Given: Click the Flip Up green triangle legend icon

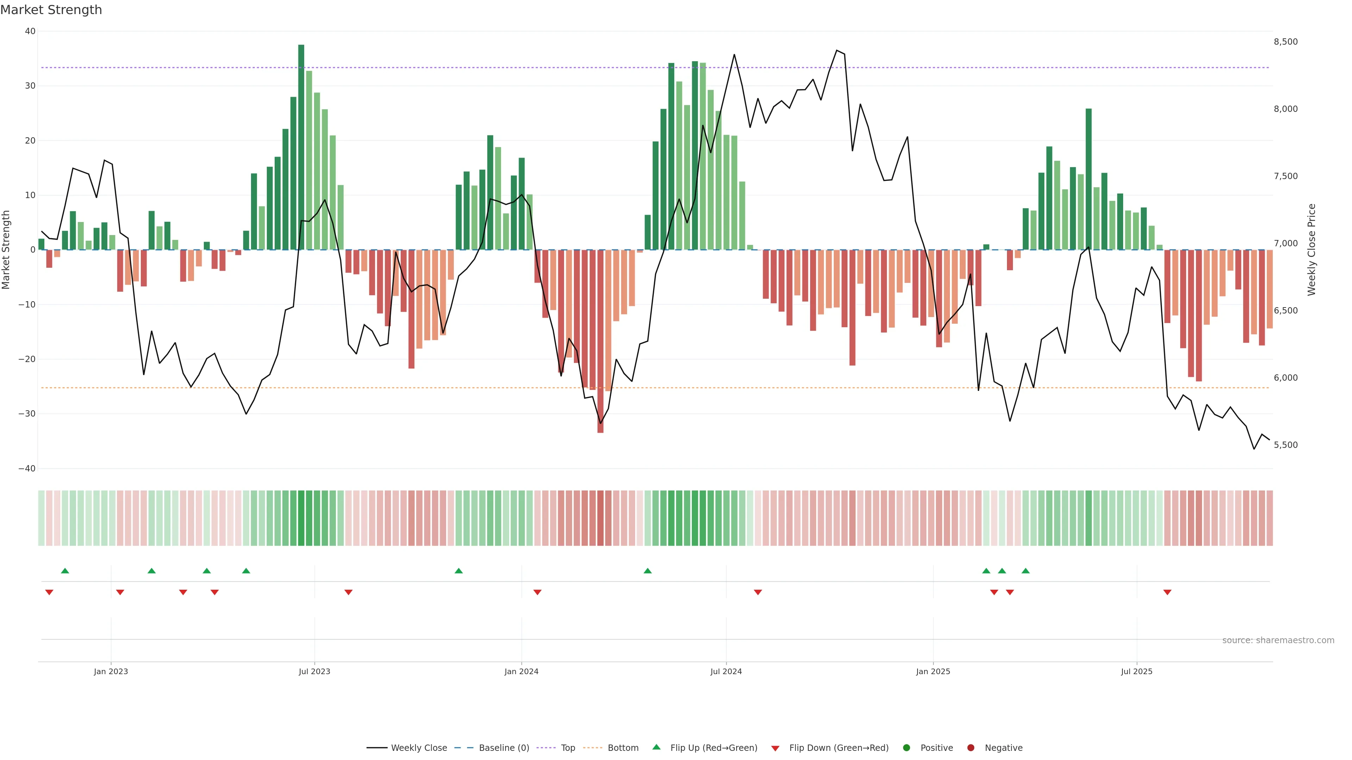Looking at the screenshot, I should pos(656,747).
